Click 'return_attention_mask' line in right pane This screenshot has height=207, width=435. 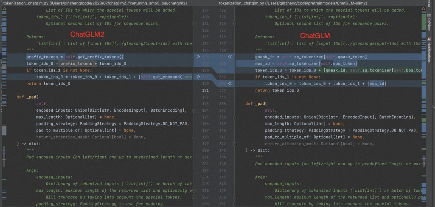tap(319, 143)
